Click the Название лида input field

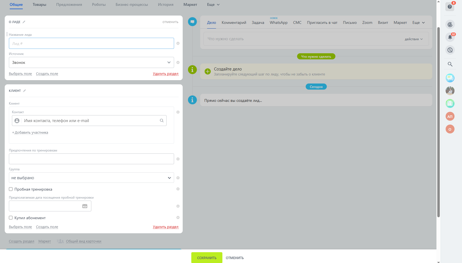(x=91, y=43)
